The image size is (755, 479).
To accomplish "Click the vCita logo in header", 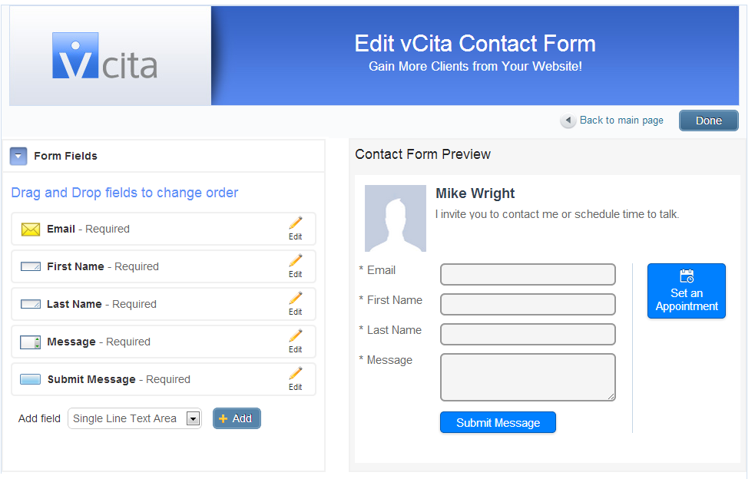I will coord(104,56).
